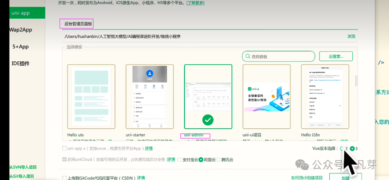Click the uni-starter template name
Screen dimensions: 389x180
[x=136, y=135]
